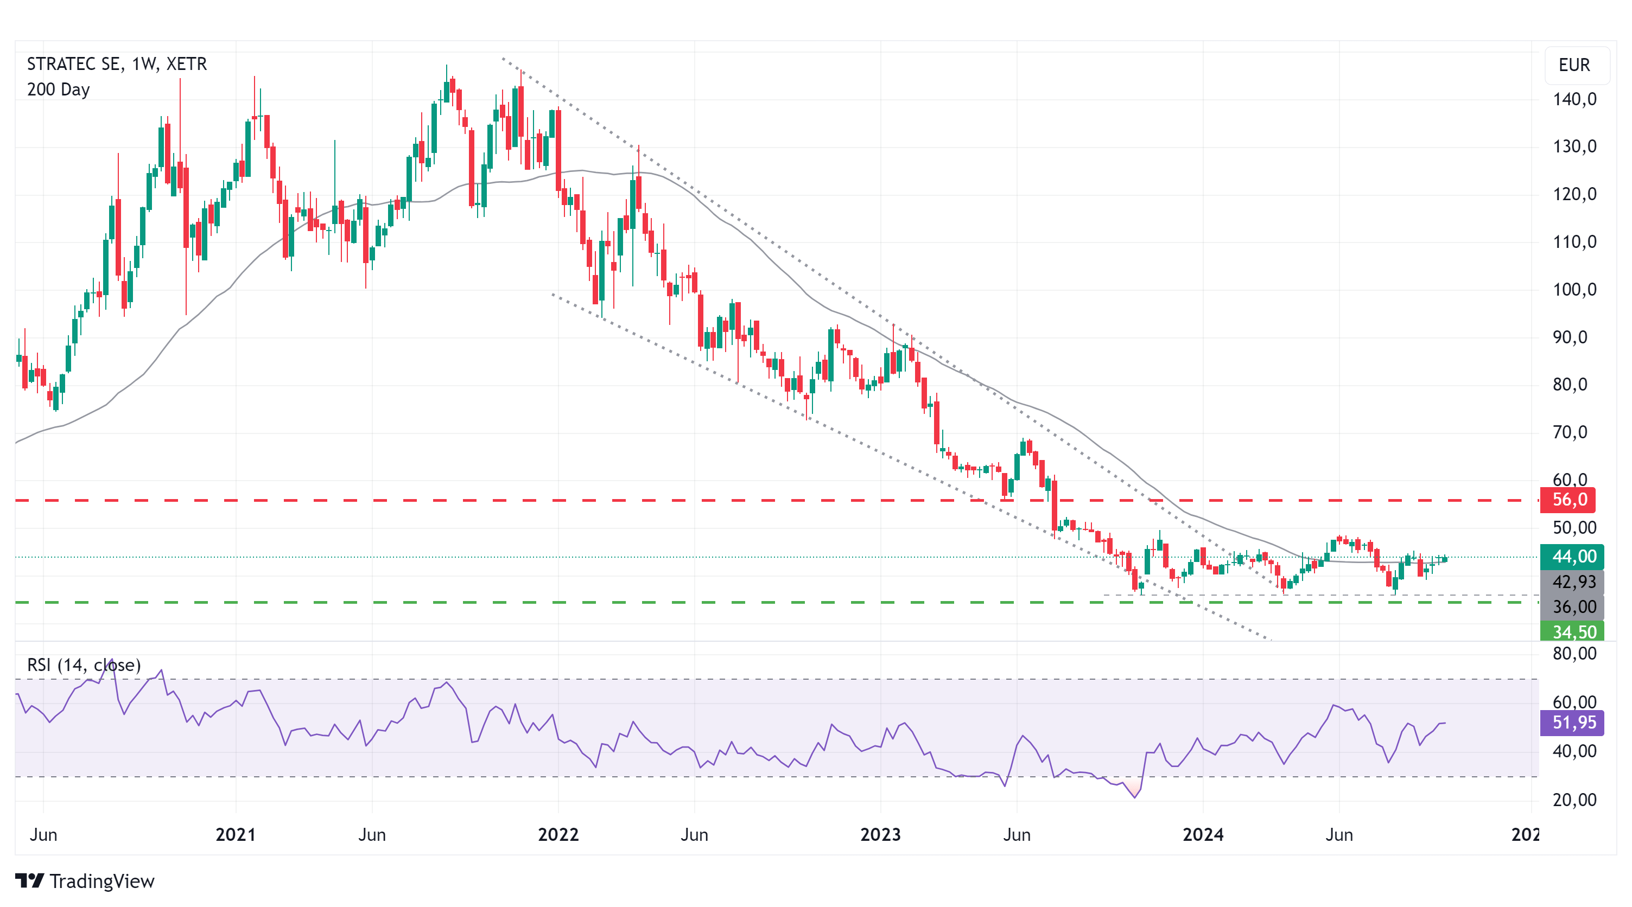Viewport: 1632px width, 907px height.
Task: Select the STRATEC SE, 1W, XETR title
Action: coord(117,64)
